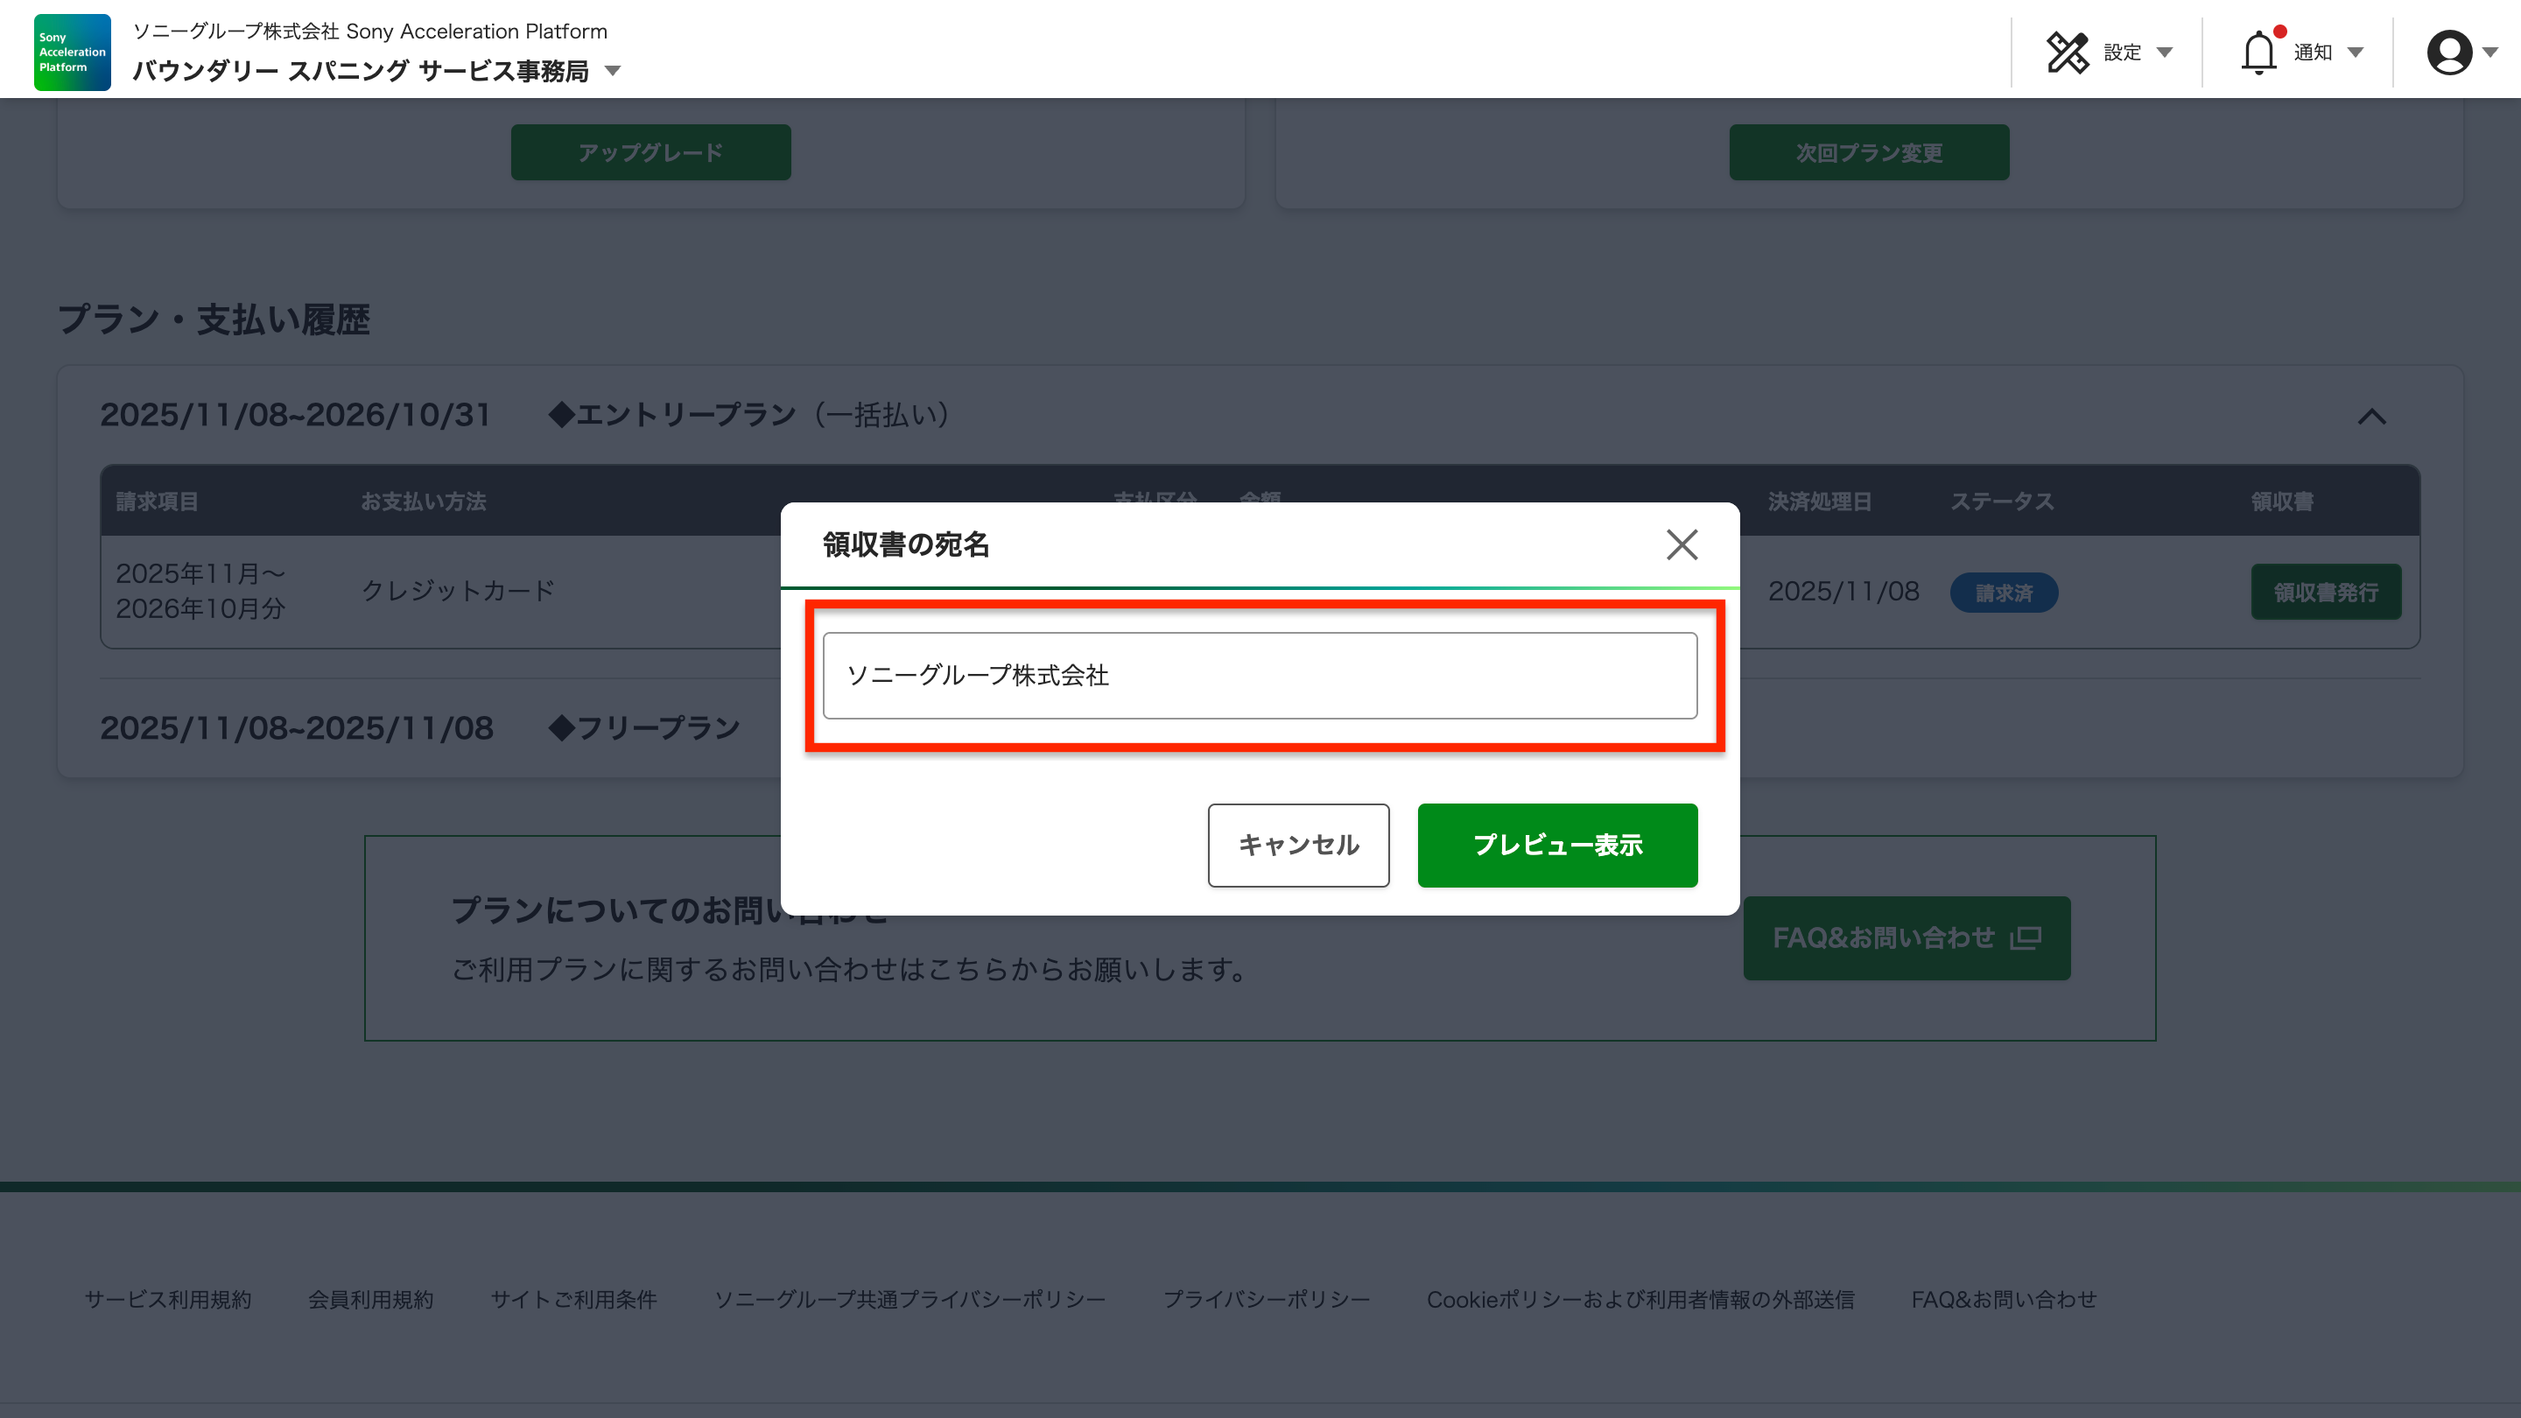The image size is (2521, 1418).
Task: Click the receipt addressee name input field
Action: click(1260, 675)
